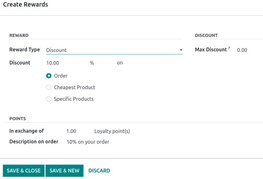The image size is (263, 179).
Task: Click the Max Discount help question mark
Action: coord(229,48)
